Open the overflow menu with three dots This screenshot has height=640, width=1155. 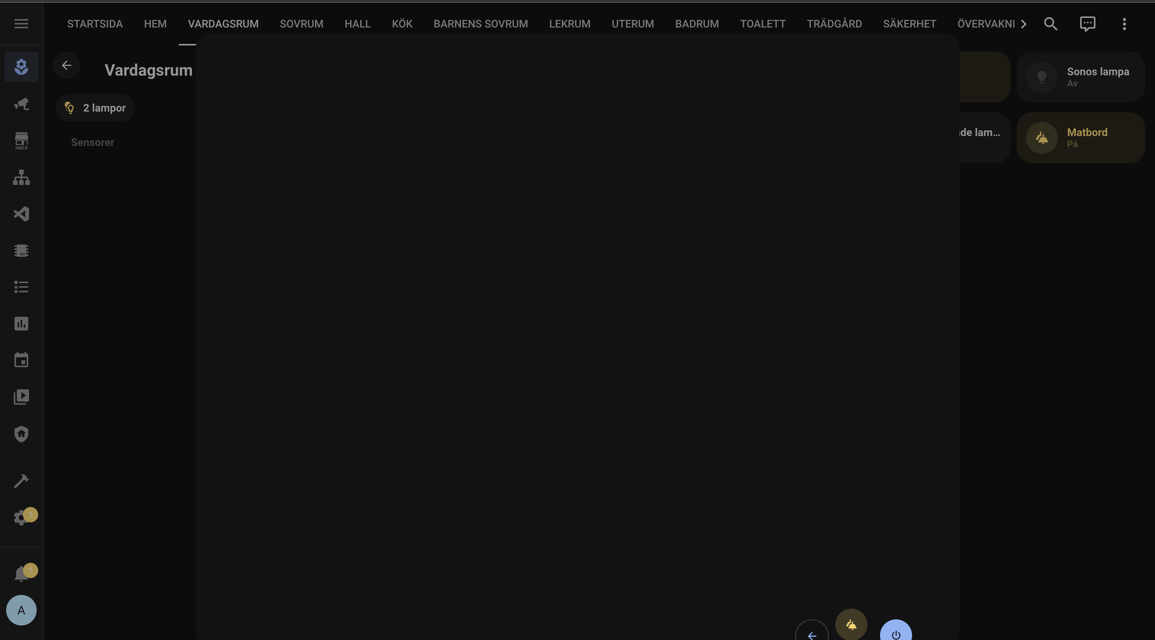pos(1124,24)
